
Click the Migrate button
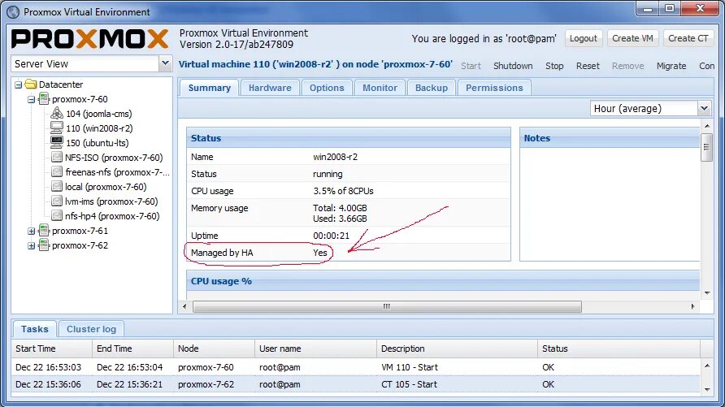pyautogui.click(x=671, y=66)
